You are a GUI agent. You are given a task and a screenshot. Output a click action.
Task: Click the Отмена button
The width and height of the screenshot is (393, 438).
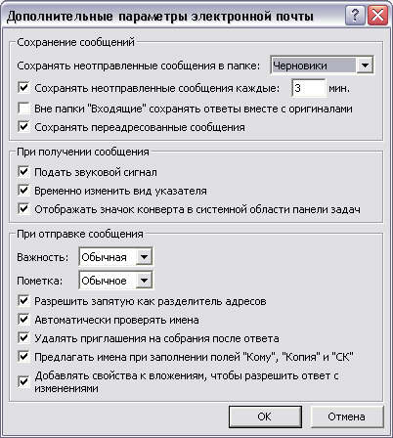tap(346, 416)
